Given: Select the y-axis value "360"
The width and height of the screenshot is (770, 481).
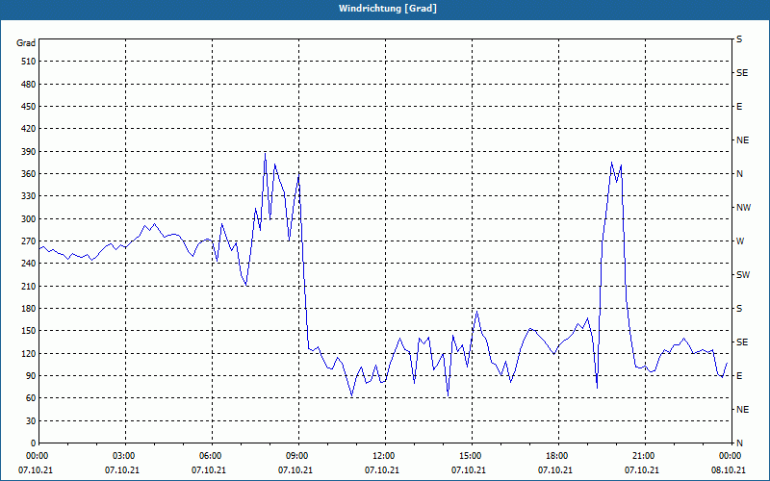Looking at the screenshot, I should pyautogui.click(x=29, y=174).
